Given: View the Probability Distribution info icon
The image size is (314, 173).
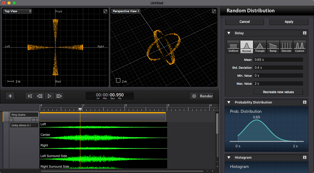Looking at the screenshot, I should pyautogui.click(x=304, y=102).
